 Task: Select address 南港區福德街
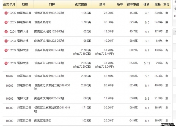point(43,121)
